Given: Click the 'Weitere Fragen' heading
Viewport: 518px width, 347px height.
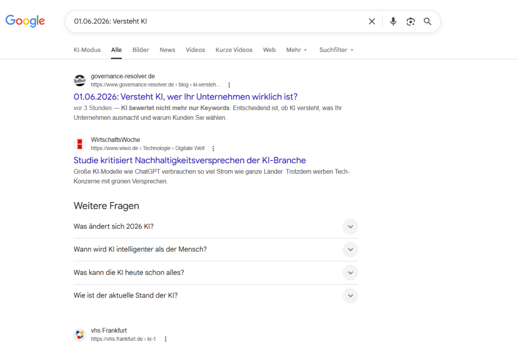Looking at the screenshot, I should coord(106,206).
